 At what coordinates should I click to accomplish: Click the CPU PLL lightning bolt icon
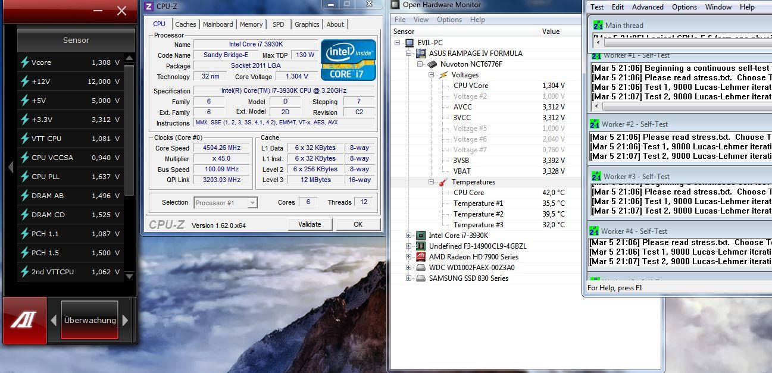[25, 177]
